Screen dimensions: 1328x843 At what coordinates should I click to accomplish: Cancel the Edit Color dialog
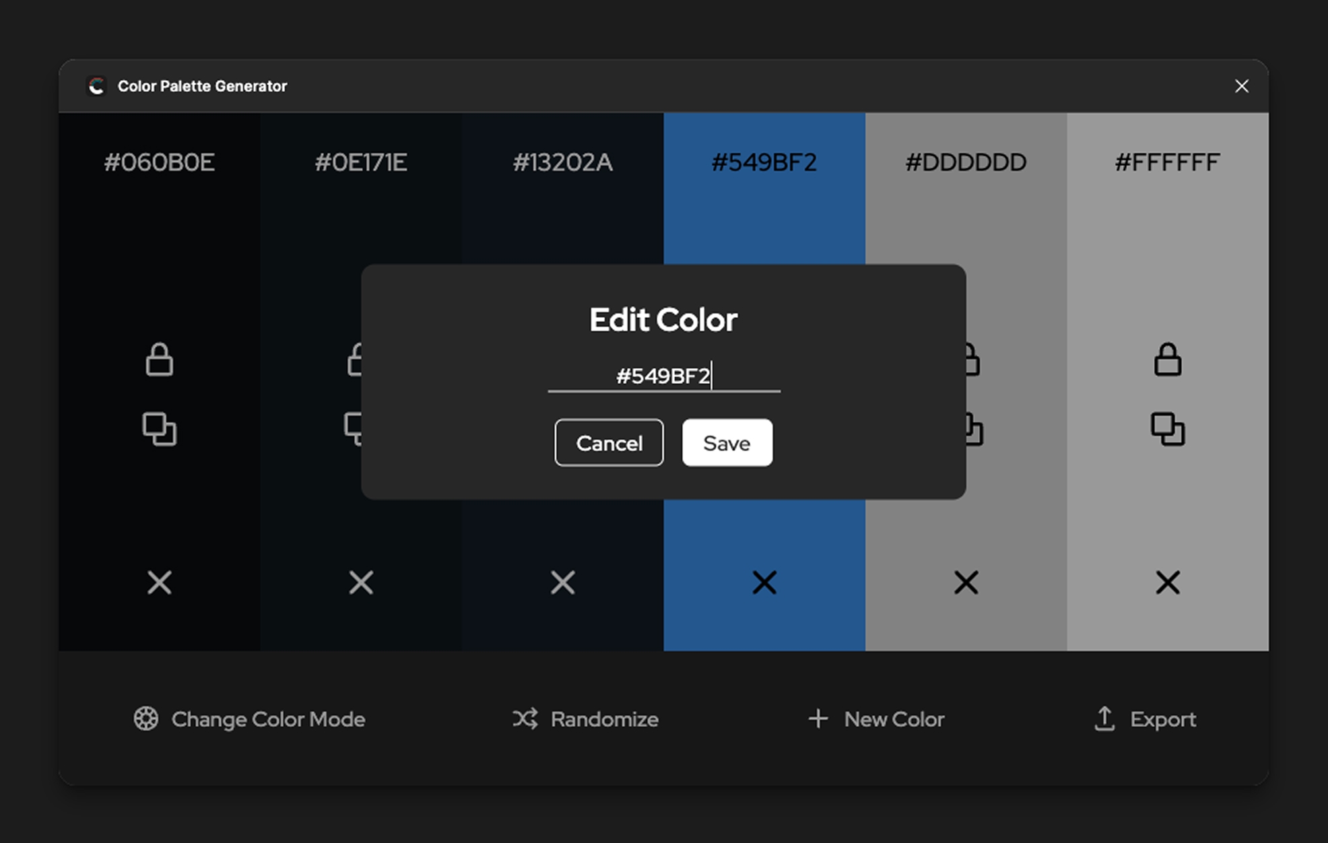pyautogui.click(x=608, y=442)
